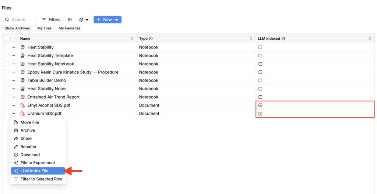Focus the Search input field
The width and height of the screenshot is (377, 194).
coord(20,19)
